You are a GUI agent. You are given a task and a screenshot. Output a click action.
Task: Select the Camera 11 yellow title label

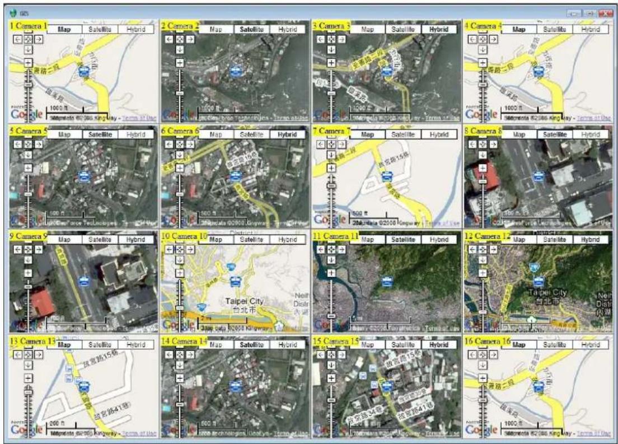click(335, 236)
